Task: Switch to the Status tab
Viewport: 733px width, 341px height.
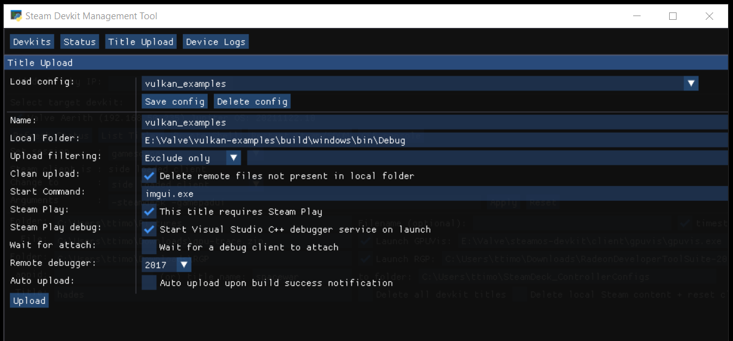Action: coord(79,42)
